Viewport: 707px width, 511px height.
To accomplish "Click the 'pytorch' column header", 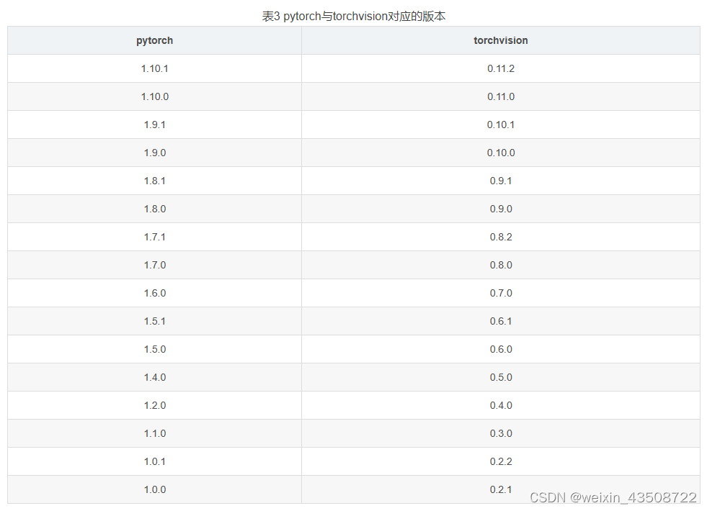I will pyautogui.click(x=155, y=40).
